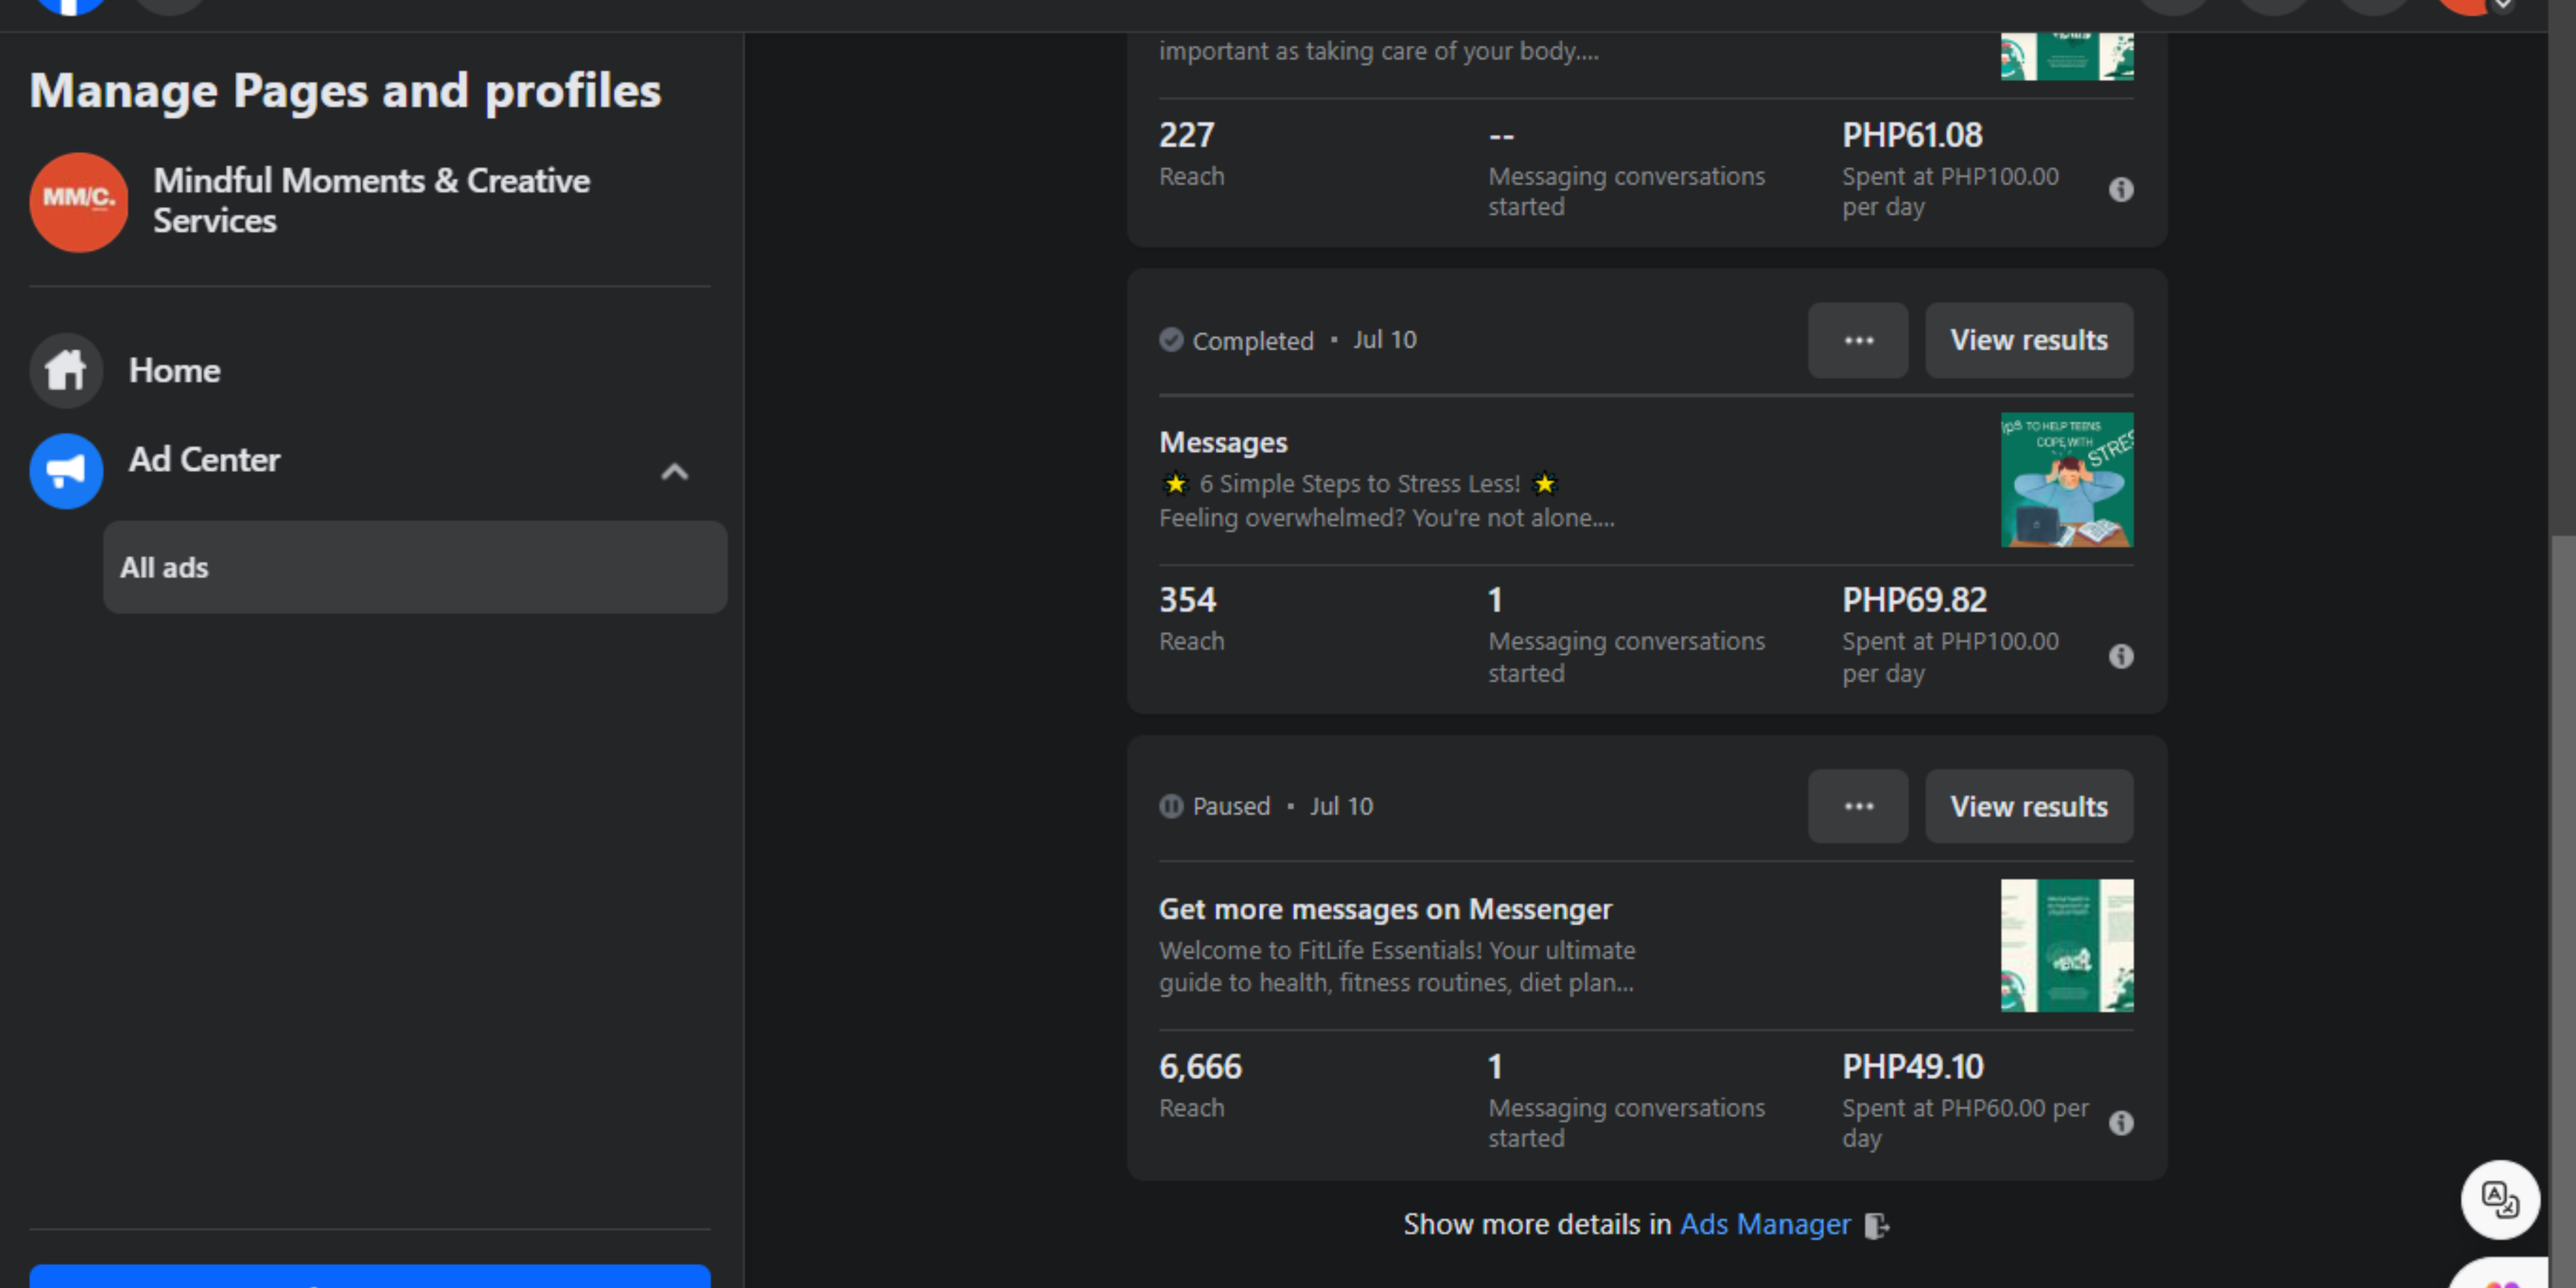Select All ads in sidebar
This screenshot has height=1288, width=2576.
[x=415, y=567]
